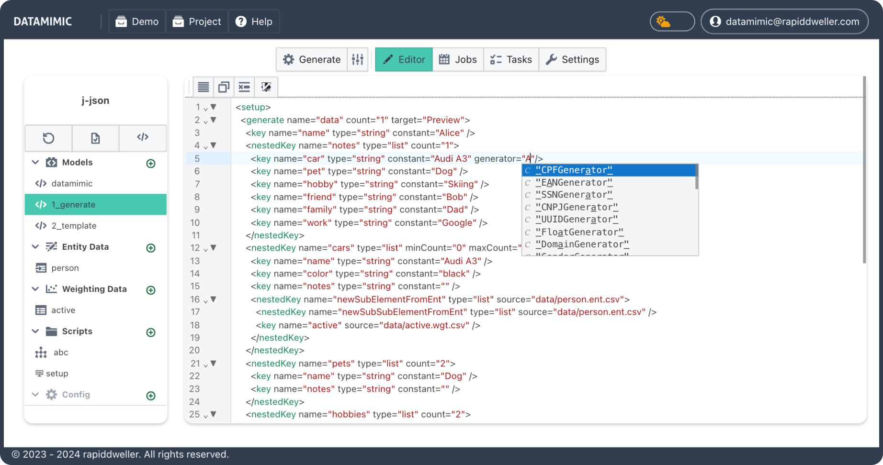883x465 pixels.
Task: Open generation options via sliders icon beside Generate
Action: (x=358, y=59)
